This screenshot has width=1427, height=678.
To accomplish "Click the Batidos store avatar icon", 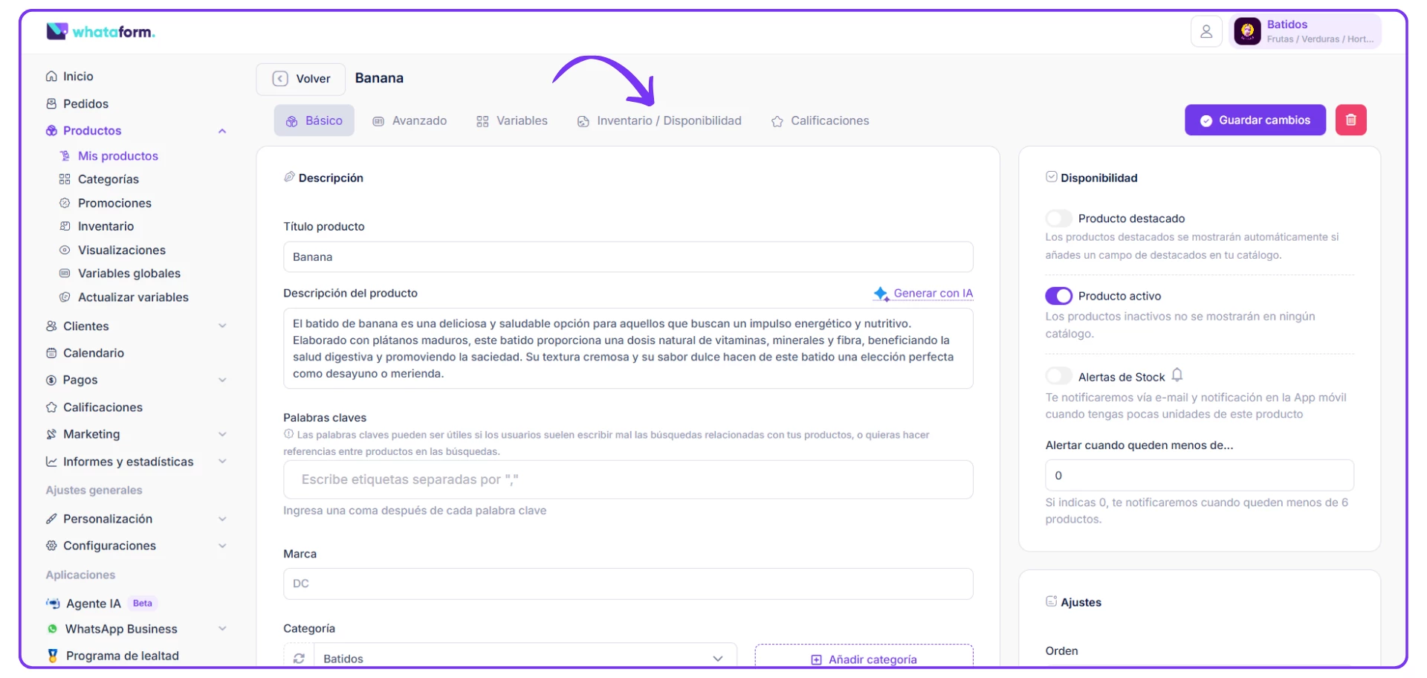I will point(1247,32).
